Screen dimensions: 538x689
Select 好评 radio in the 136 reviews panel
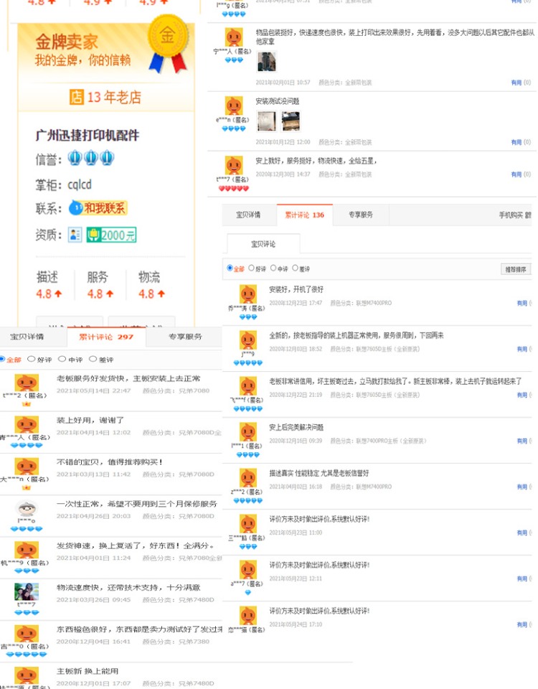(x=252, y=268)
